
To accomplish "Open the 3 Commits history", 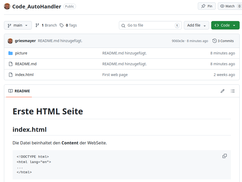I will (x=223, y=41).
